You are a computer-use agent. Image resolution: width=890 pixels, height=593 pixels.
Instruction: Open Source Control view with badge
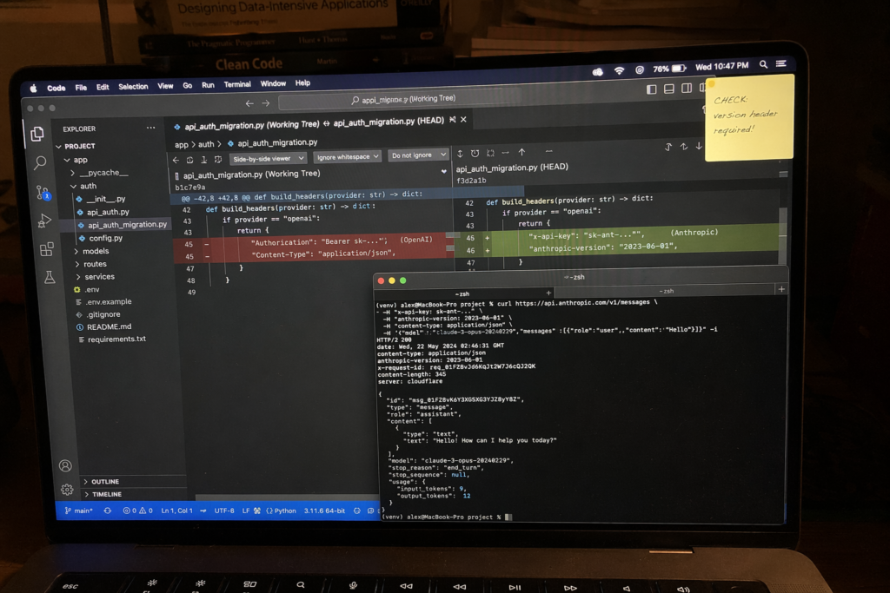pos(43,193)
